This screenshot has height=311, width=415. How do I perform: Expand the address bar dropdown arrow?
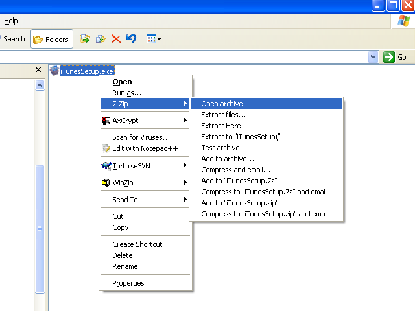373,57
